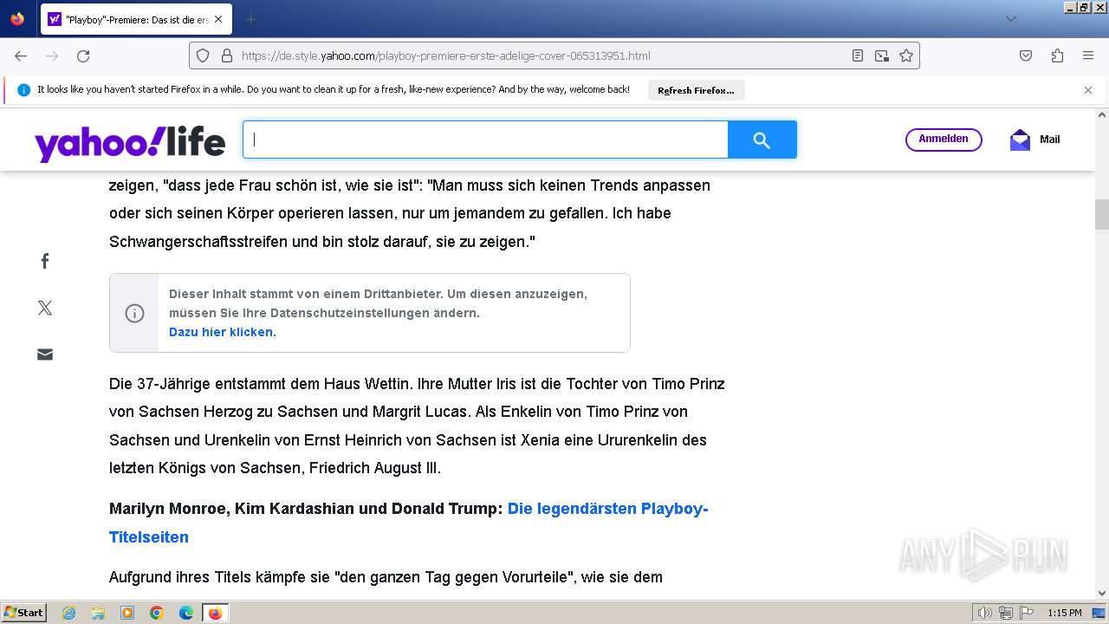Open the Windows Start menu
Screen dimensions: 1109x624
coord(24,613)
